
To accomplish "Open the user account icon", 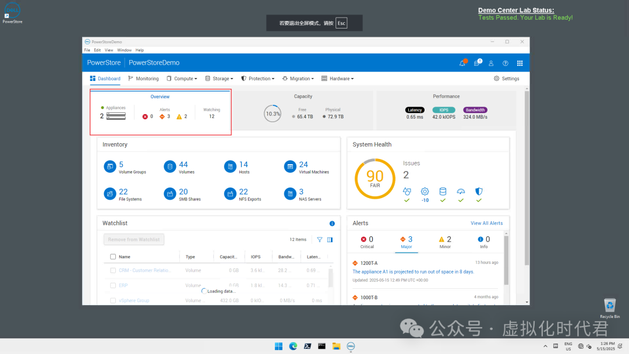I will 491,63.
